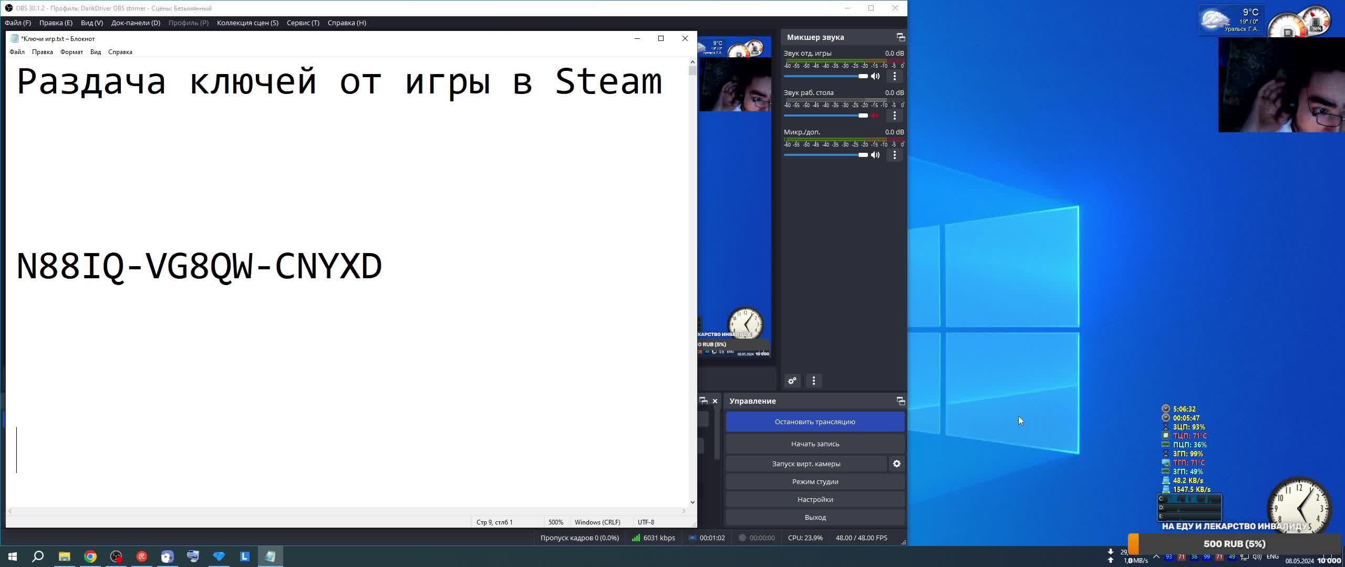Open three-dot menu for the desktop audio channel
Image resolution: width=1345 pixels, height=567 pixels.
(x=895, y=115)
